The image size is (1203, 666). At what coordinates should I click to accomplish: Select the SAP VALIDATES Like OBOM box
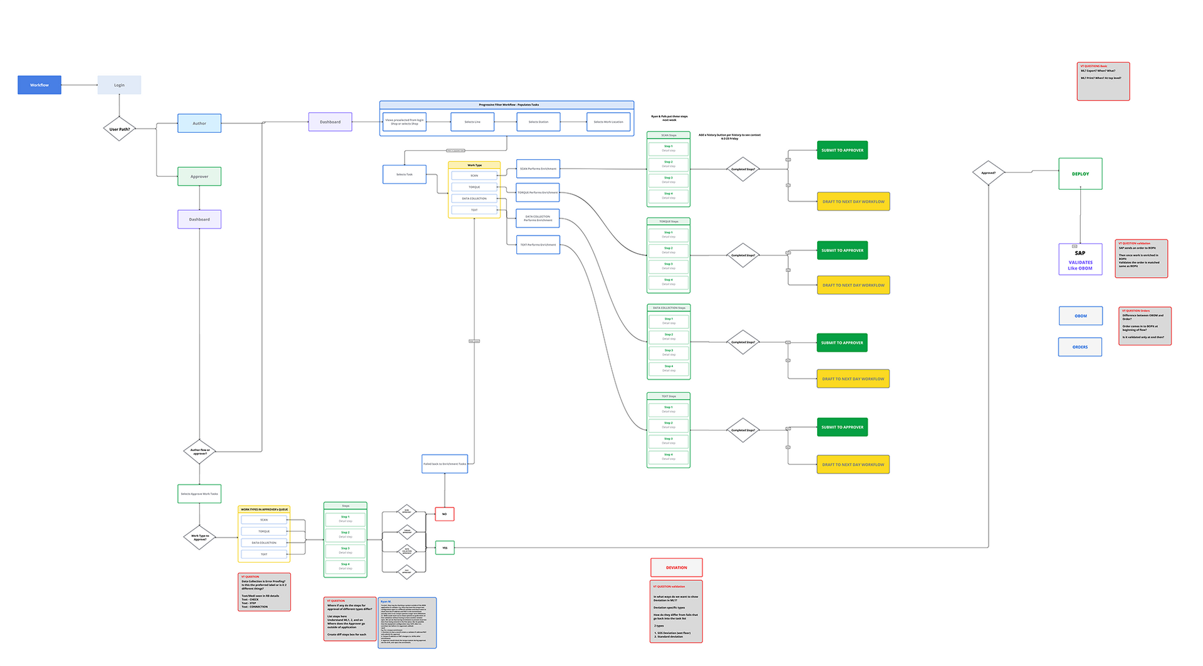[1080, 259]
